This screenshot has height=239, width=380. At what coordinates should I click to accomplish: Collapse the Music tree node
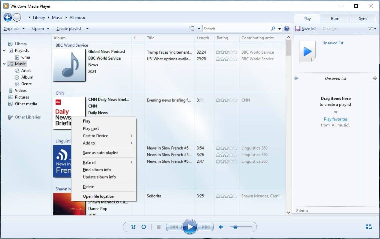(x=4, y=64)
